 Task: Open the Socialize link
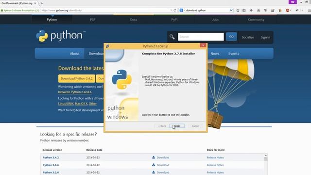pyautogui.click(x=247, y=37)
